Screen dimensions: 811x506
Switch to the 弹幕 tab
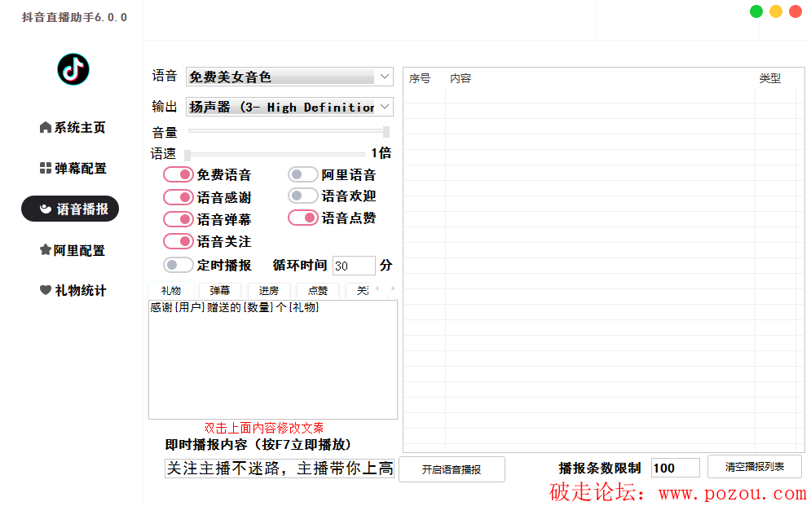[x=220, y=290]
